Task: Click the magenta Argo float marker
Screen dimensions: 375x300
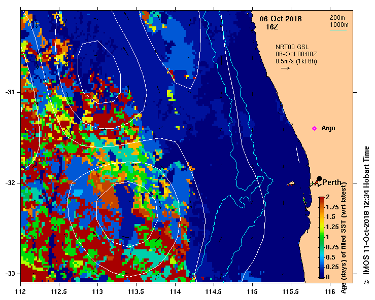Action: click(x=314, y=129)
